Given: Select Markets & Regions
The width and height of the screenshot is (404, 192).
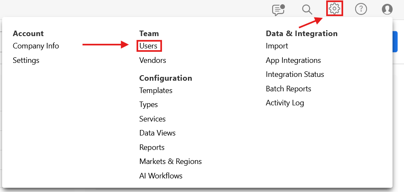Looking at the screenshot, I should pyautogui.click(x=171, y=161).
